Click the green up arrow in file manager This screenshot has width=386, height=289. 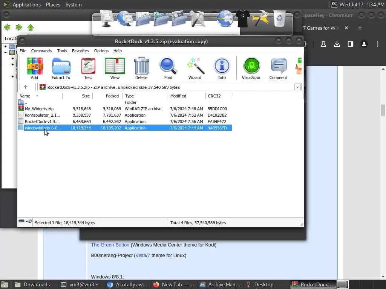[x=31, y=27]
